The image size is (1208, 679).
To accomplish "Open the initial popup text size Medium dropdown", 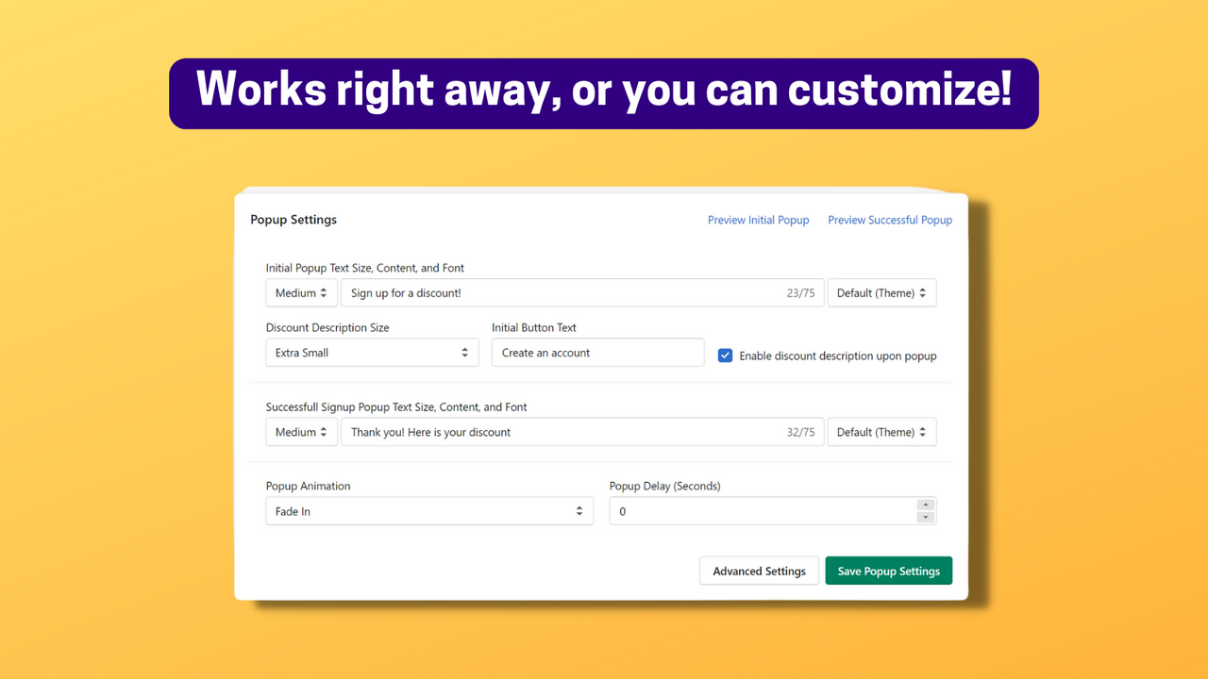I will tap(301, 293).
